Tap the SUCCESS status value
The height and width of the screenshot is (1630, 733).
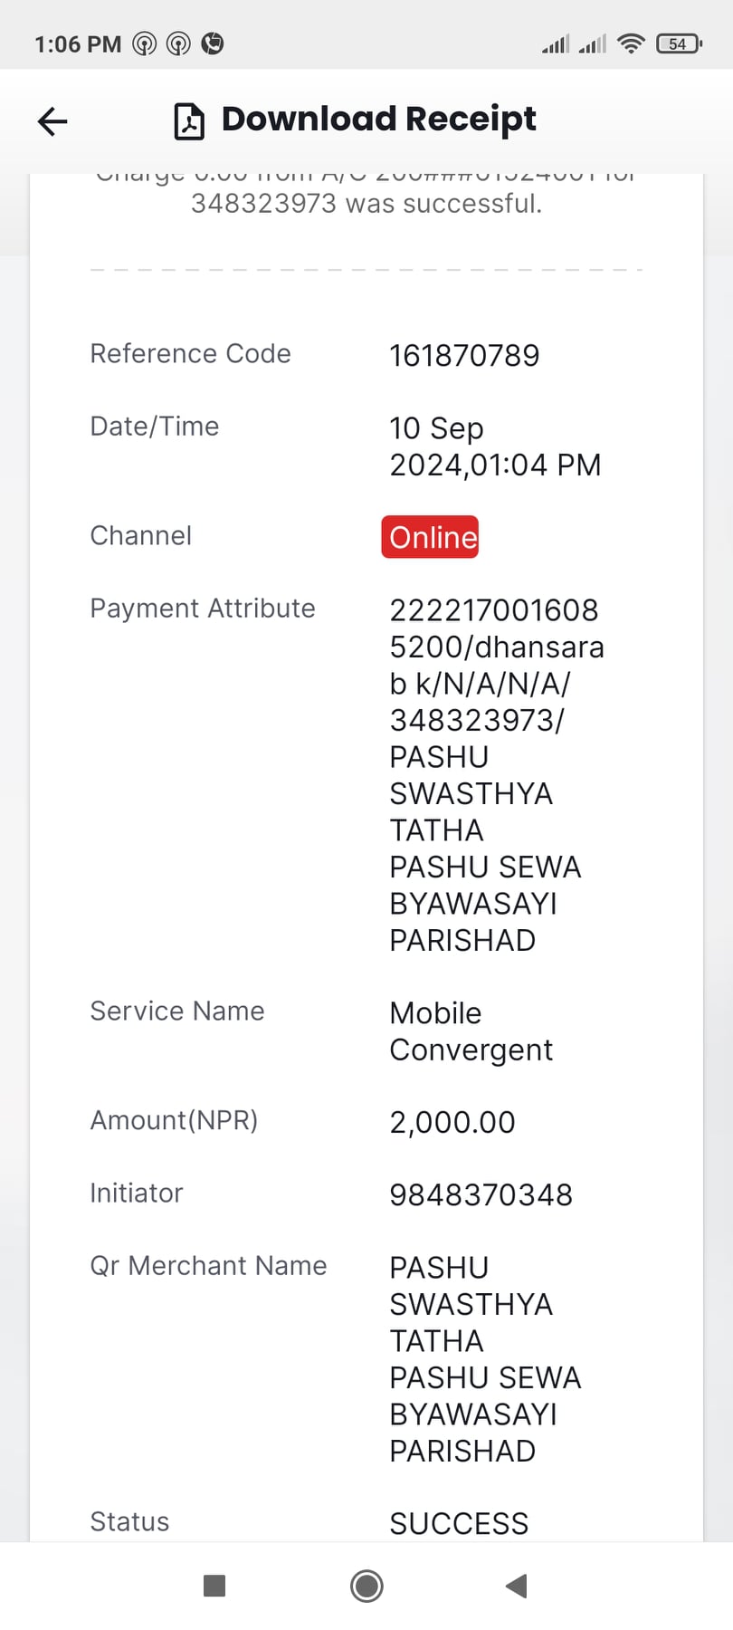(x=459, y=1523)
